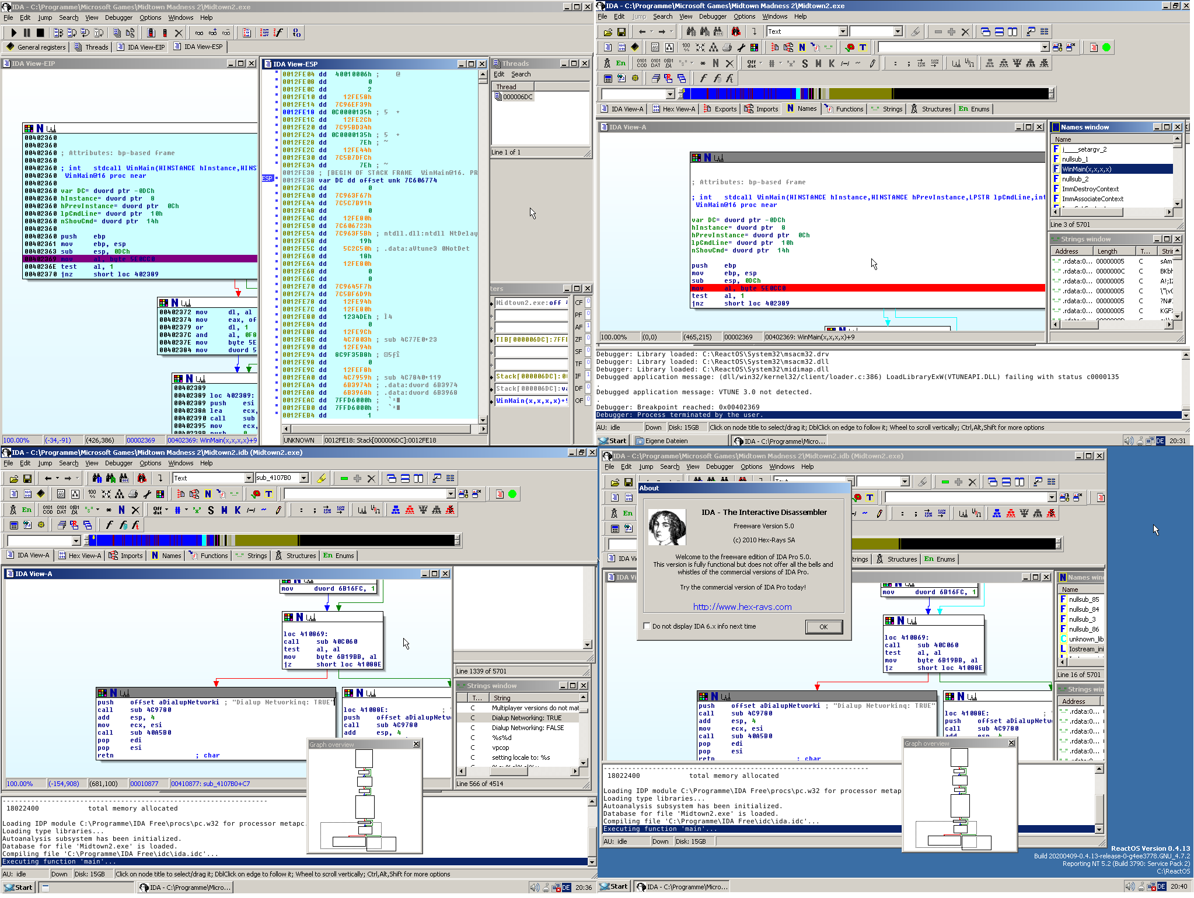The width and height of the screenshot is (1194, 898).
Task: Open Text dropdown in bottom-left IDA window
Action: pyautogui.click(x=249, y=478)
